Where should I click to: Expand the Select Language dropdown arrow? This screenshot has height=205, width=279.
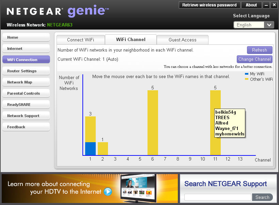click(x=269, y=25)
